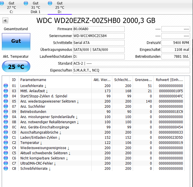Screen dimensions: 193x187
Task: Select the C: drive tab at 27 °C
Action: tap(11, 7)
